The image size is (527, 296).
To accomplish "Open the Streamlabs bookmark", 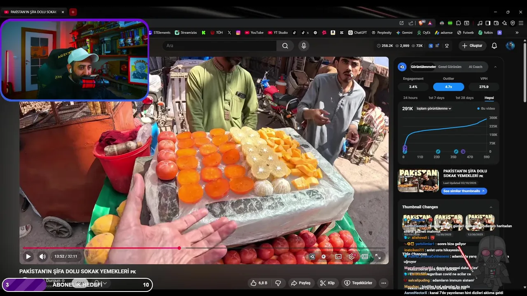I will click(186, 32).
